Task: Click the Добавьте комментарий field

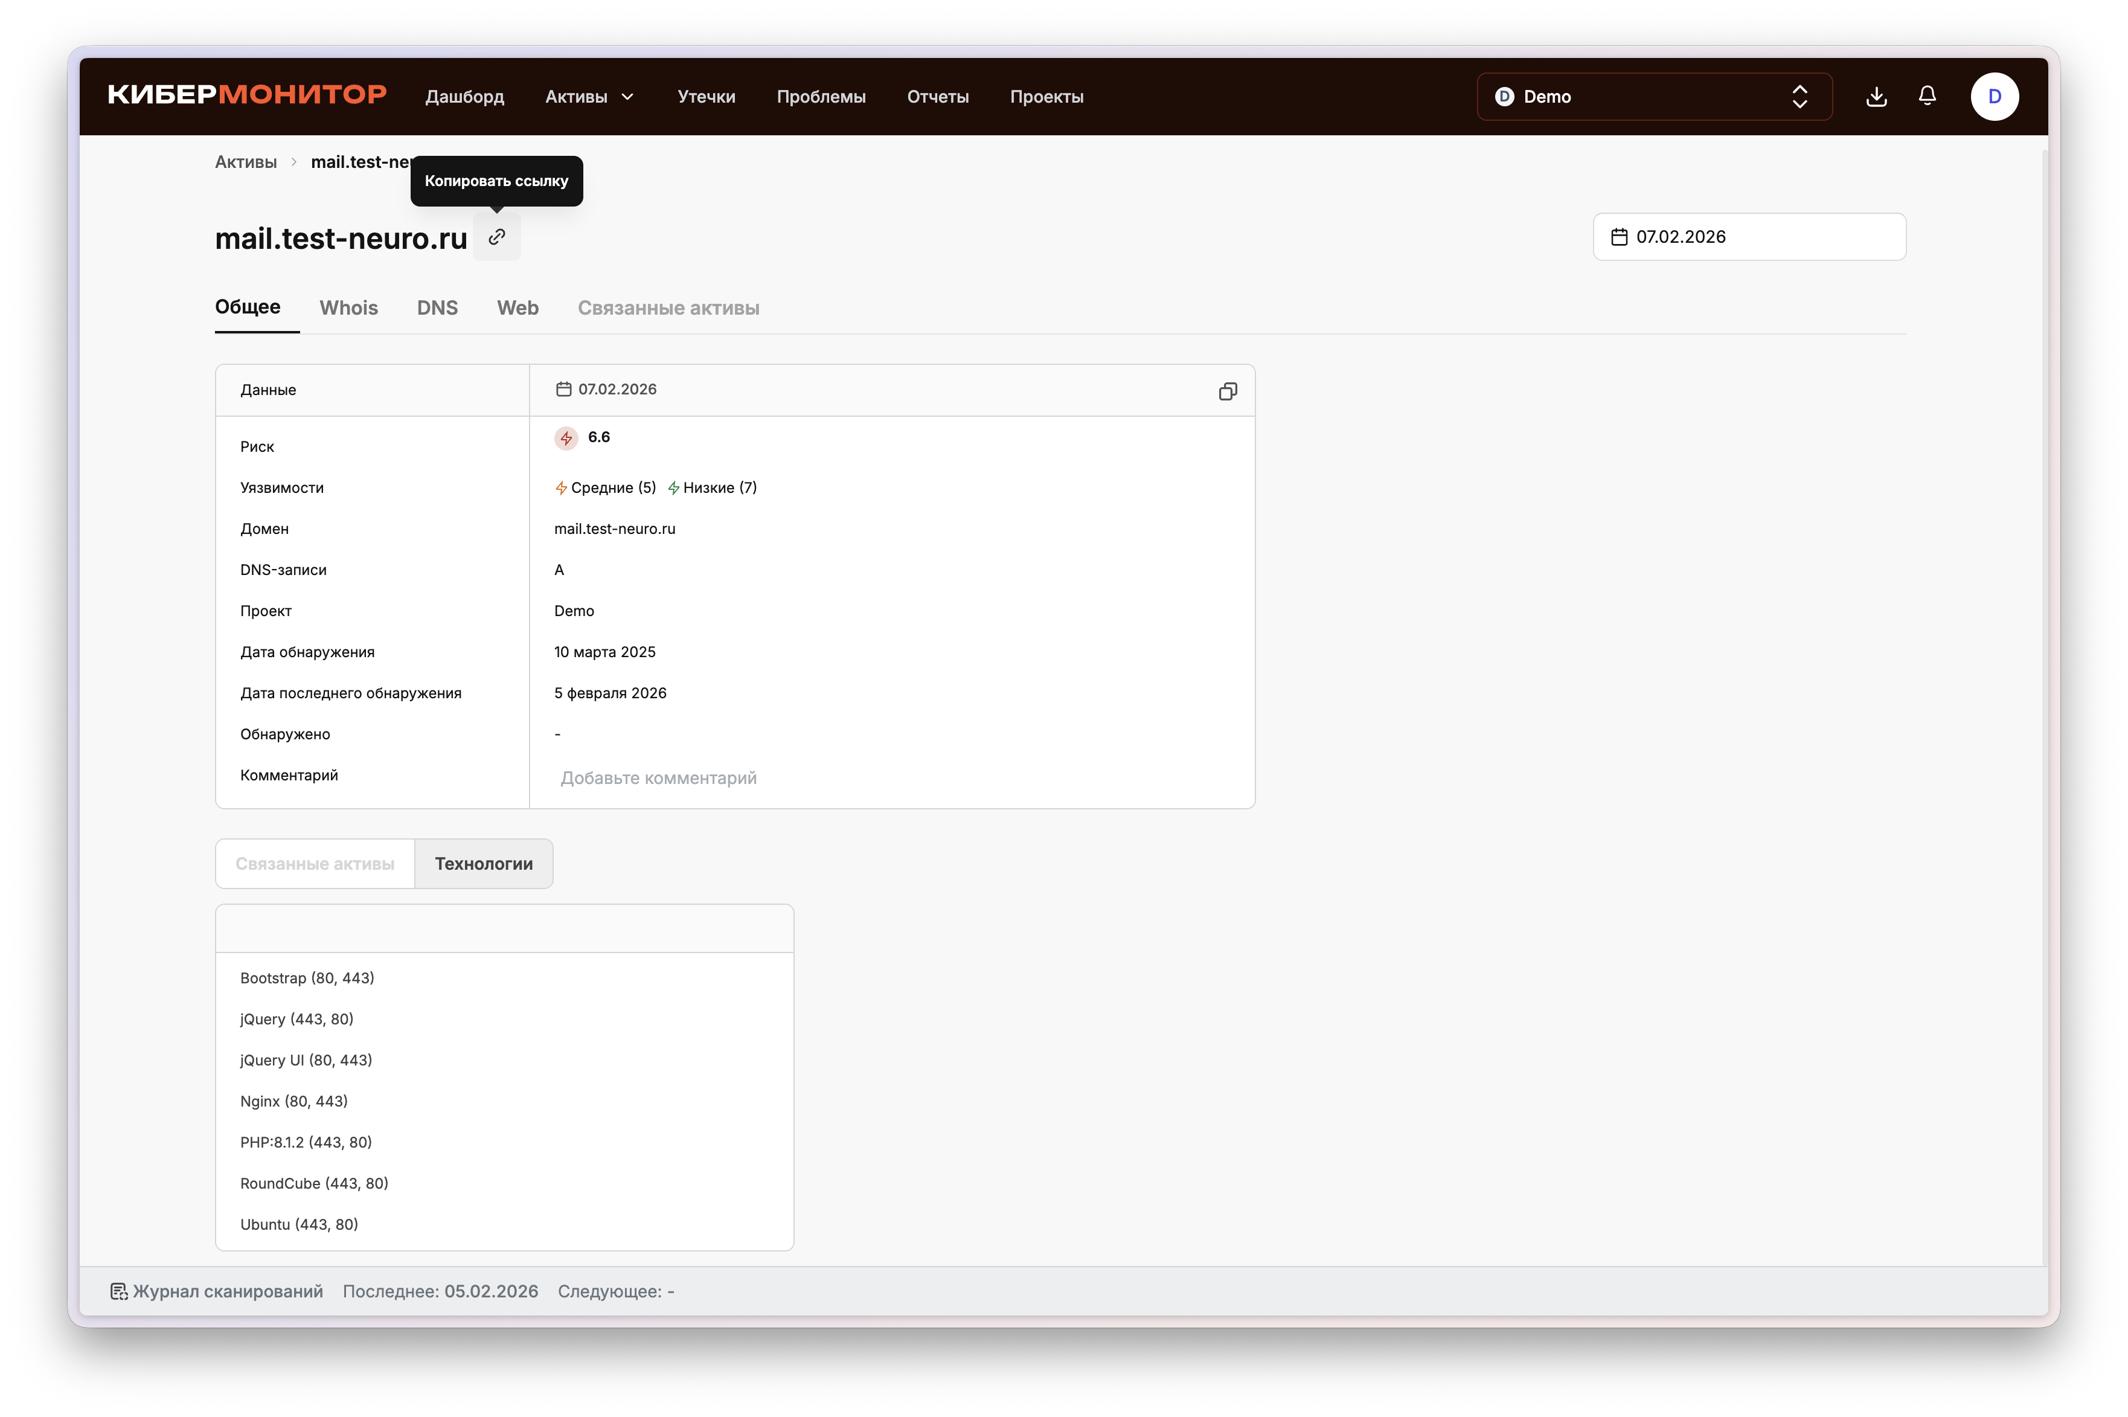Action: coord(658,778)
